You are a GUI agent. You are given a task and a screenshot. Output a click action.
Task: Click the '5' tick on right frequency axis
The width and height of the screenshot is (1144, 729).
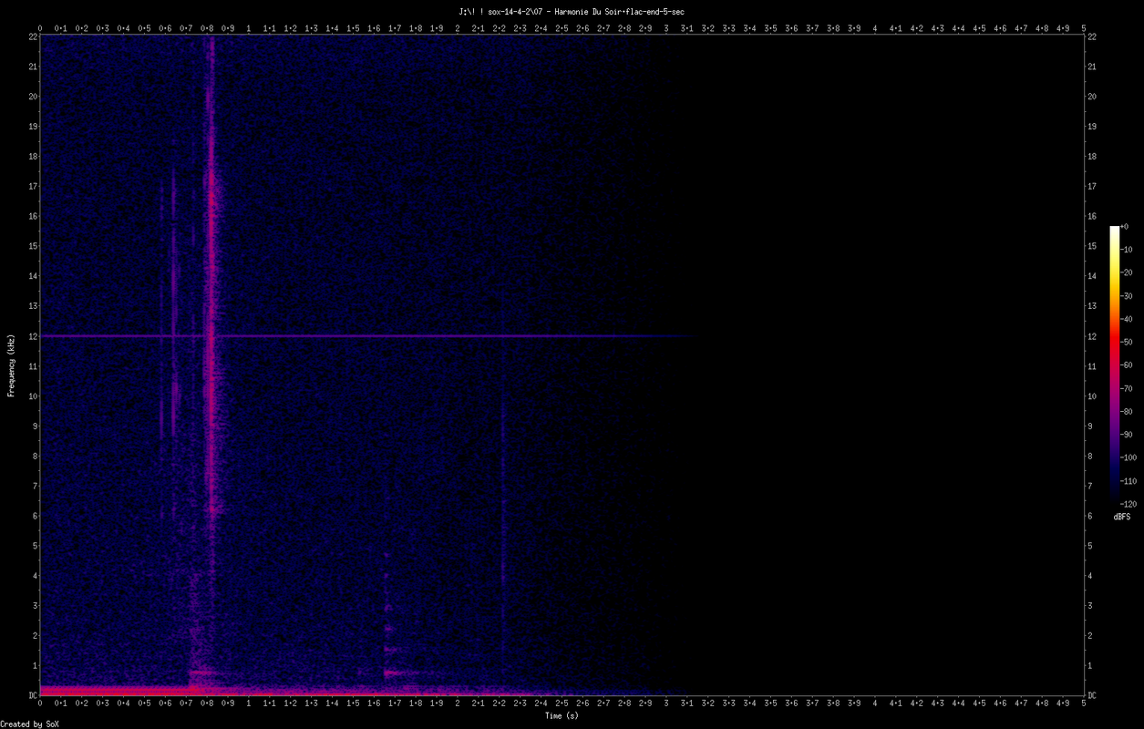click(1090, 546)
